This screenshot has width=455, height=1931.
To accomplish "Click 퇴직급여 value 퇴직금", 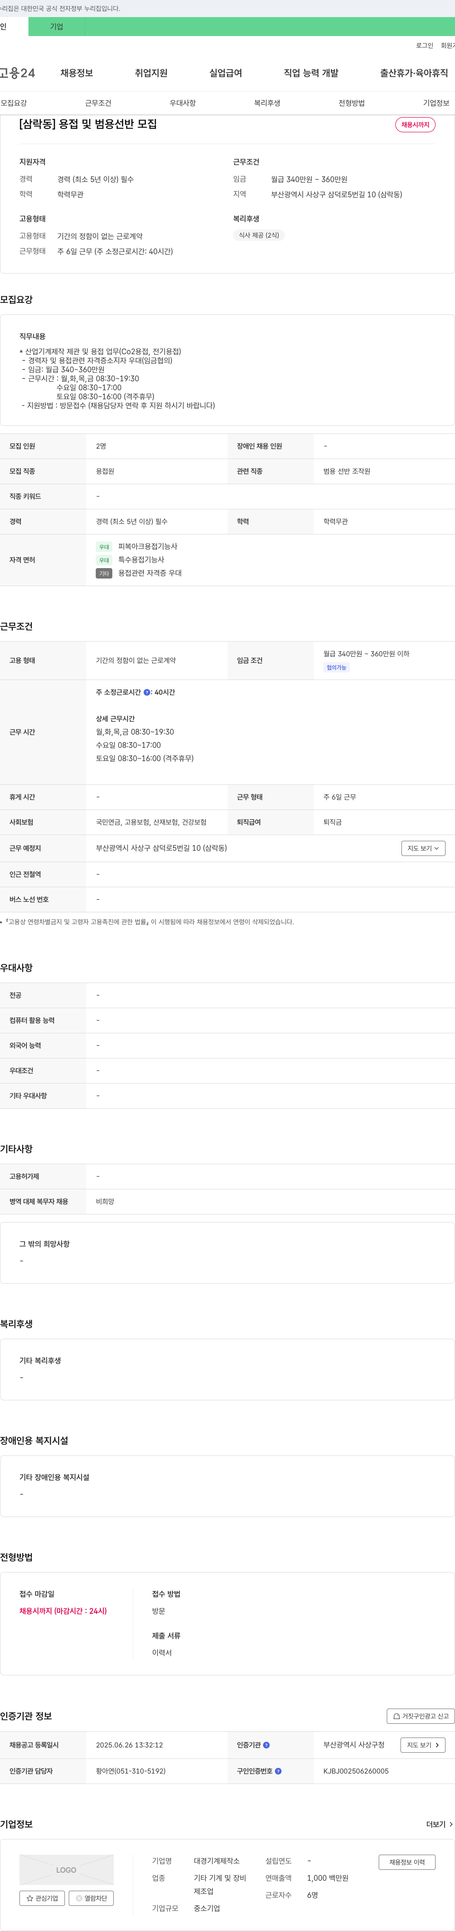I will [333, 822].
